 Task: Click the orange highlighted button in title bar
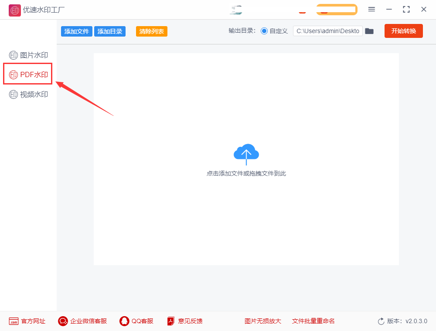click(x=337, y=10)
